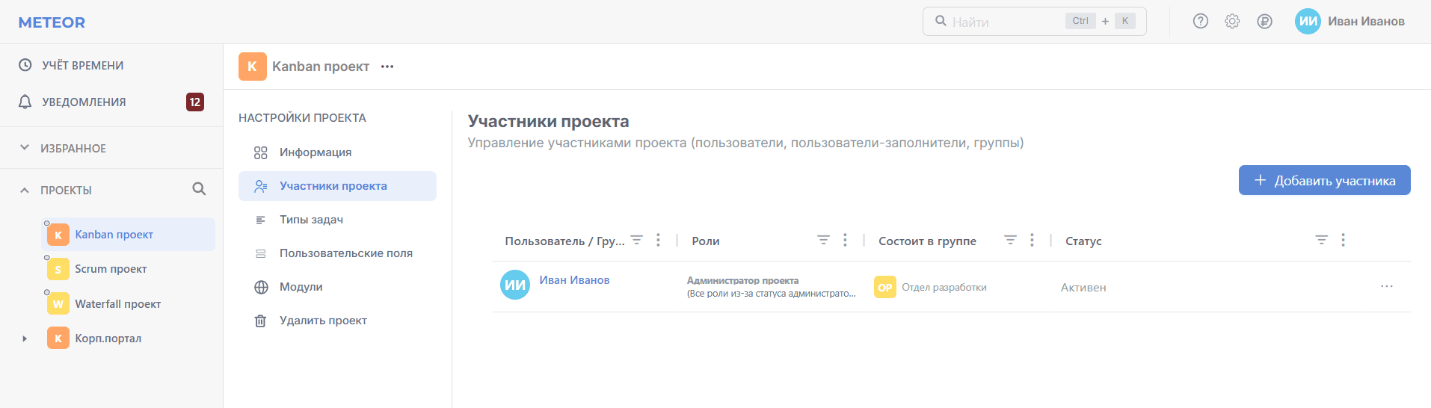Viewport: 1431px width, 408px height.
Task: Click the METEOR logo
Action: 52,22
